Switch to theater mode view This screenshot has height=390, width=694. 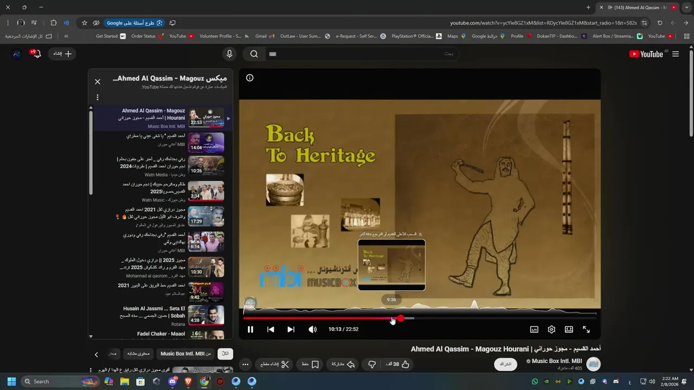click(569, 329)
